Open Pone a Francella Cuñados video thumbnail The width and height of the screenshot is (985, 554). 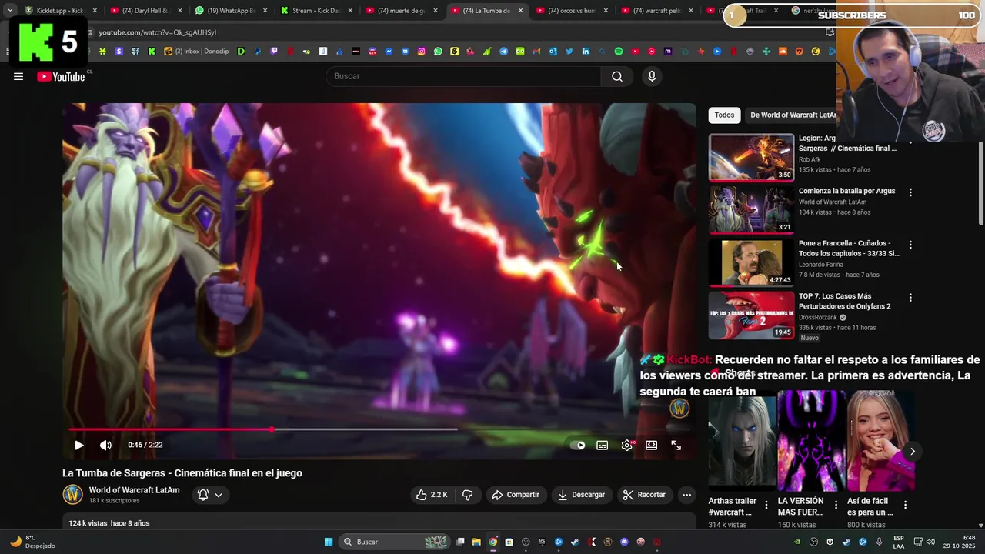751,262
